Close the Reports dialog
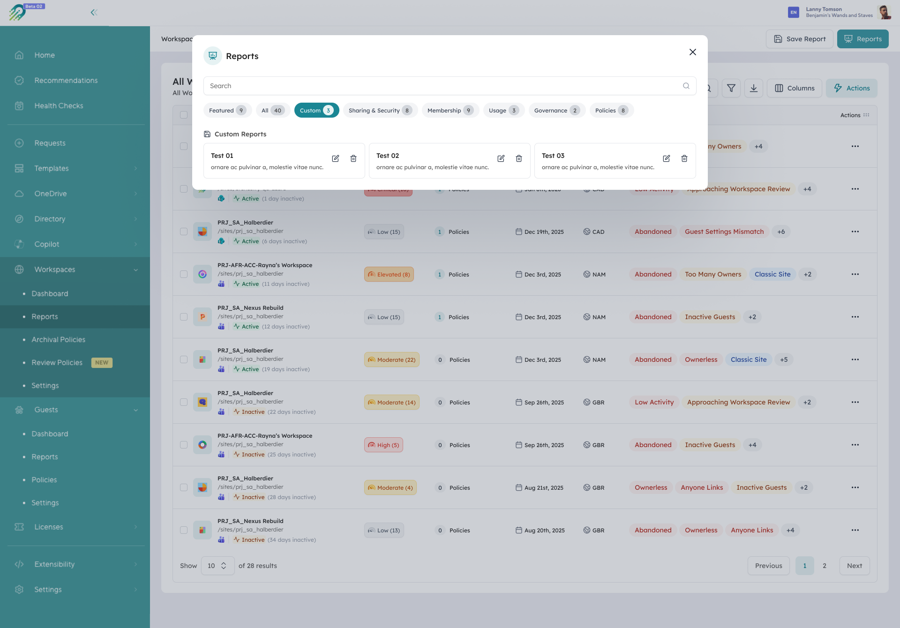Screen dimensions: 900x628 tap(693, 52)
